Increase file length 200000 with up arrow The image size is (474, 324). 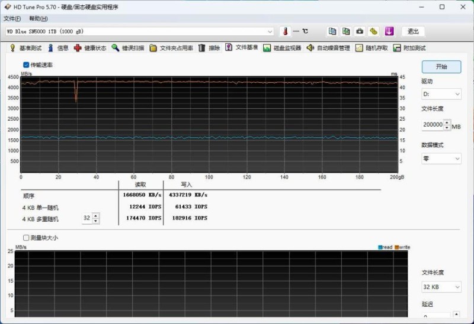click(447, 122)
